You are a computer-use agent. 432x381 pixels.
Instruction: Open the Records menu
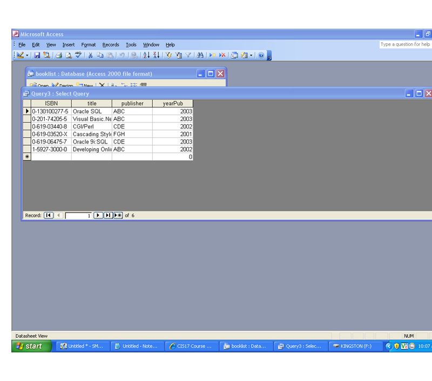point(111,45)
